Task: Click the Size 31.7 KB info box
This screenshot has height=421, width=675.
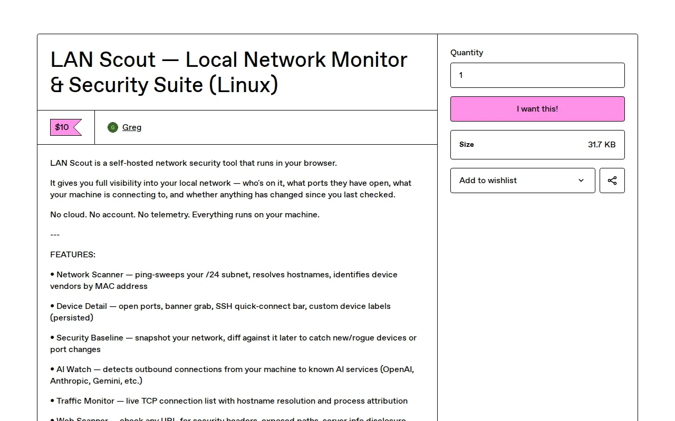Action: 537,145
